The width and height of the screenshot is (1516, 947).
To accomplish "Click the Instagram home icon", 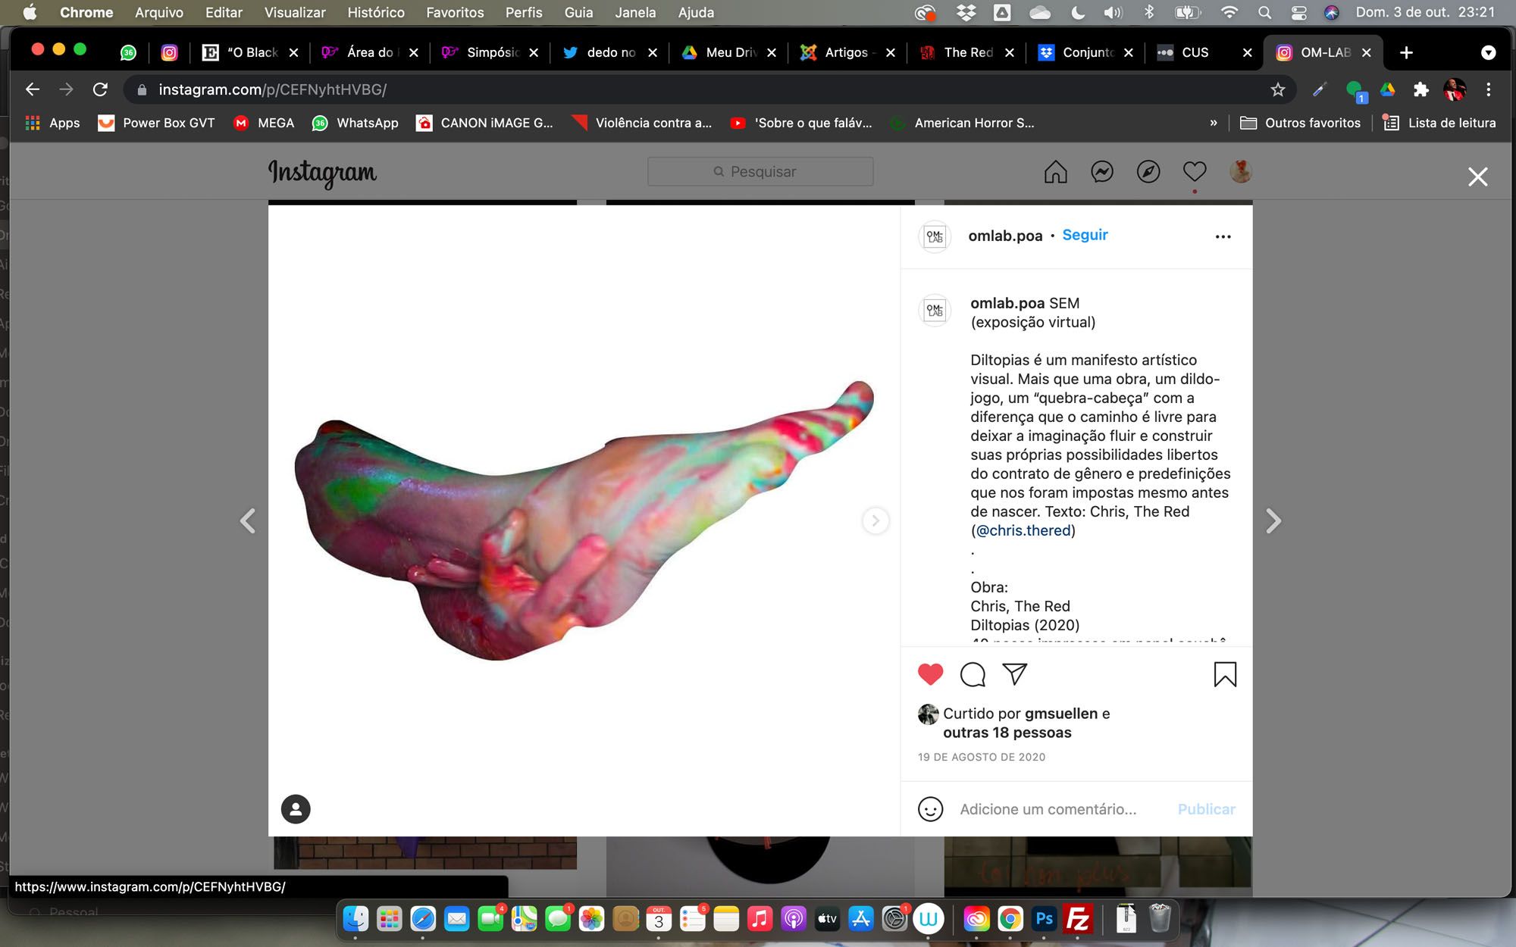I will [1055, 172].
